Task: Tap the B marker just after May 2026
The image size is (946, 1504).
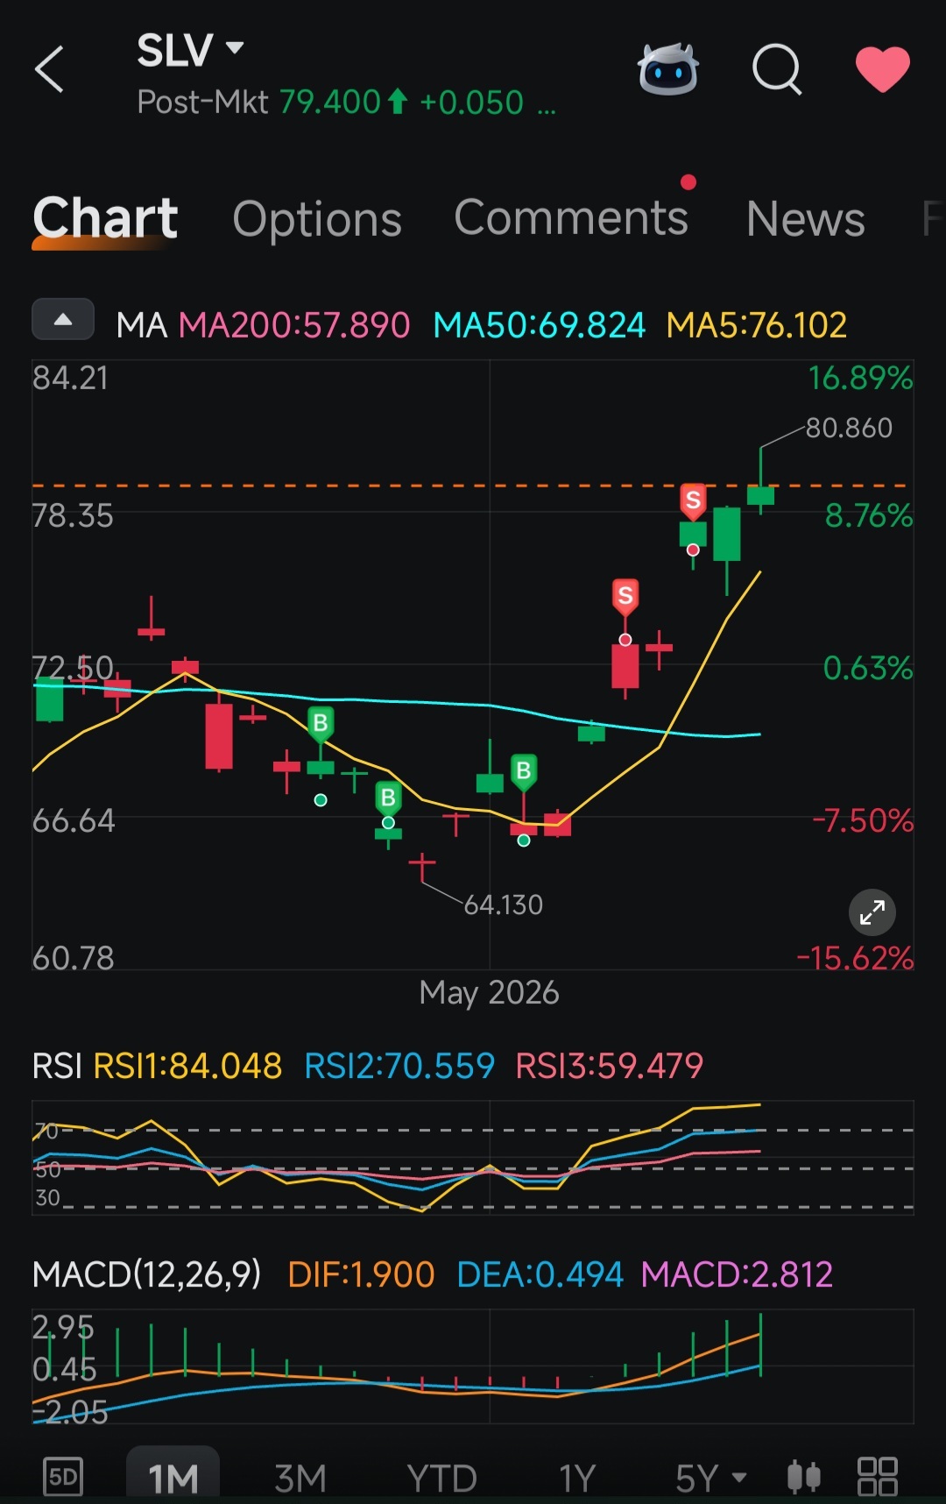Action: pos(524,772)
